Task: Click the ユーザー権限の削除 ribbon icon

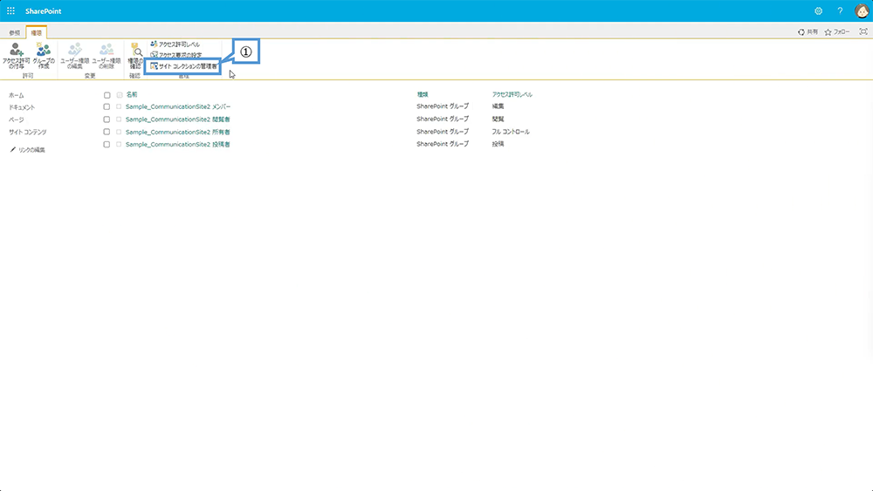Action: [107, 56]
